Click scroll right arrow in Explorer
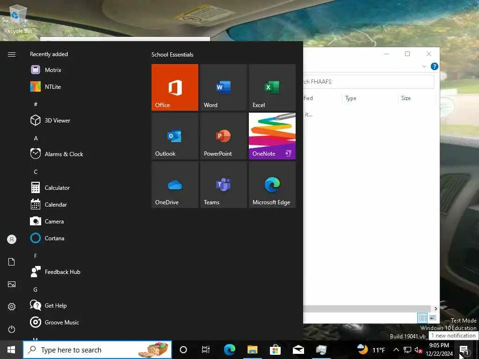Image resolution: width=479 pixels, height=359 pixels. (435, 309)
